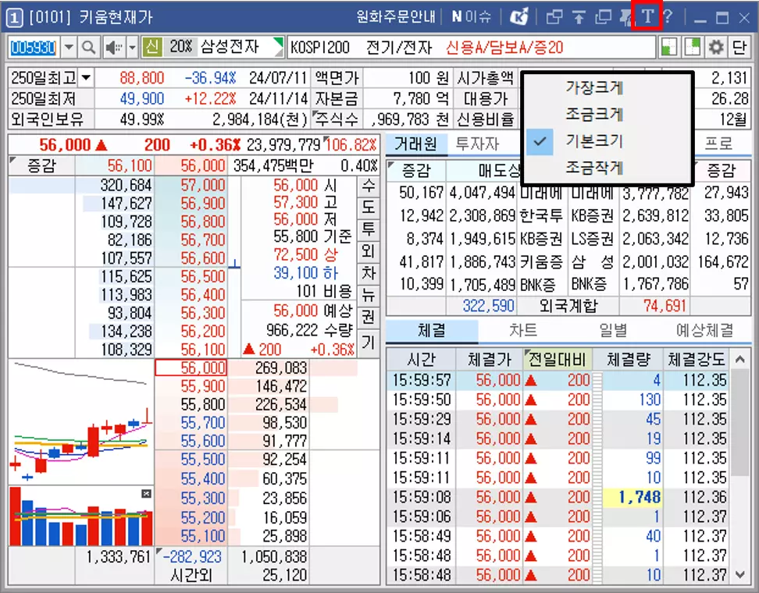Click the red-outlined bid price 56,000
Image resolution: width=759 pixels, height=593 pixels.
pyautogui.click(x=191, y=368)
